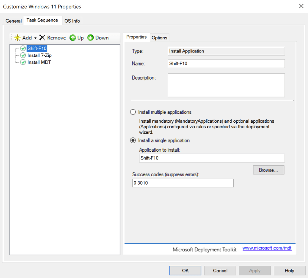Click the Add new step icon
Image resolution: width=308 pixels, height=278 pixels.
[x=17, y=37]
